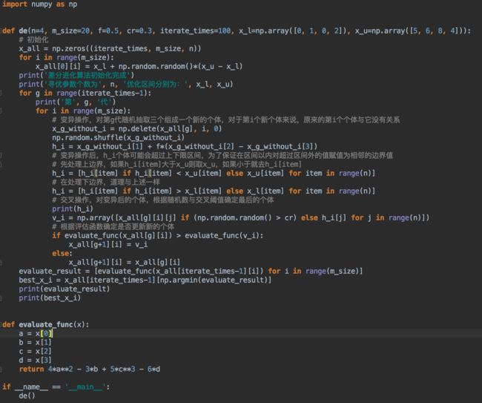Click the 'print(evaluate_result)' line

65,289
